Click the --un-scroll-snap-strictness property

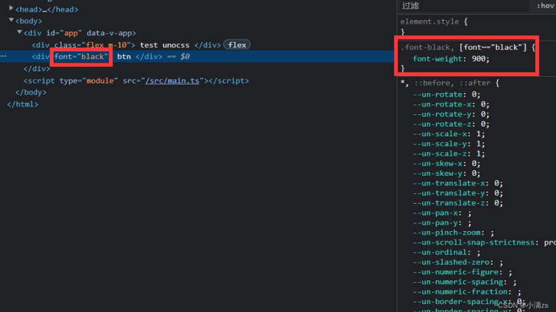[x=473, y=243]
